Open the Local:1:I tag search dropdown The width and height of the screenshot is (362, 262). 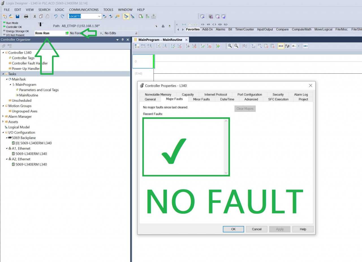(x=99, y=16)
